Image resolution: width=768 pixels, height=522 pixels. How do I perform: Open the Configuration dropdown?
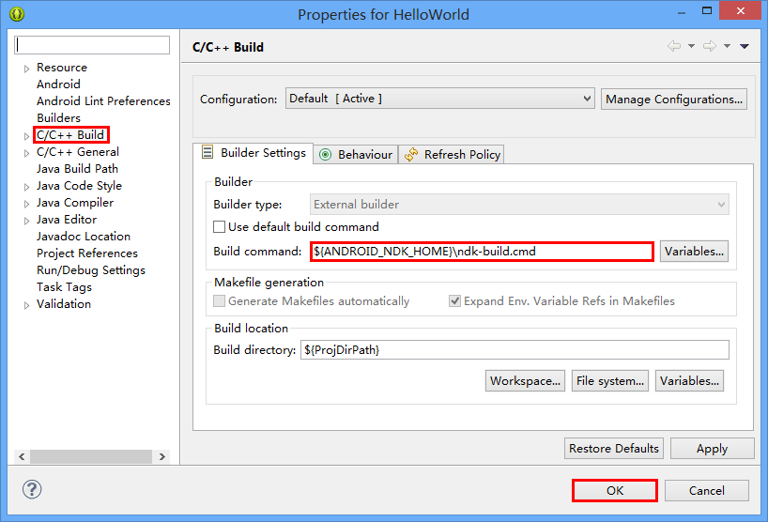click(439, 99)
